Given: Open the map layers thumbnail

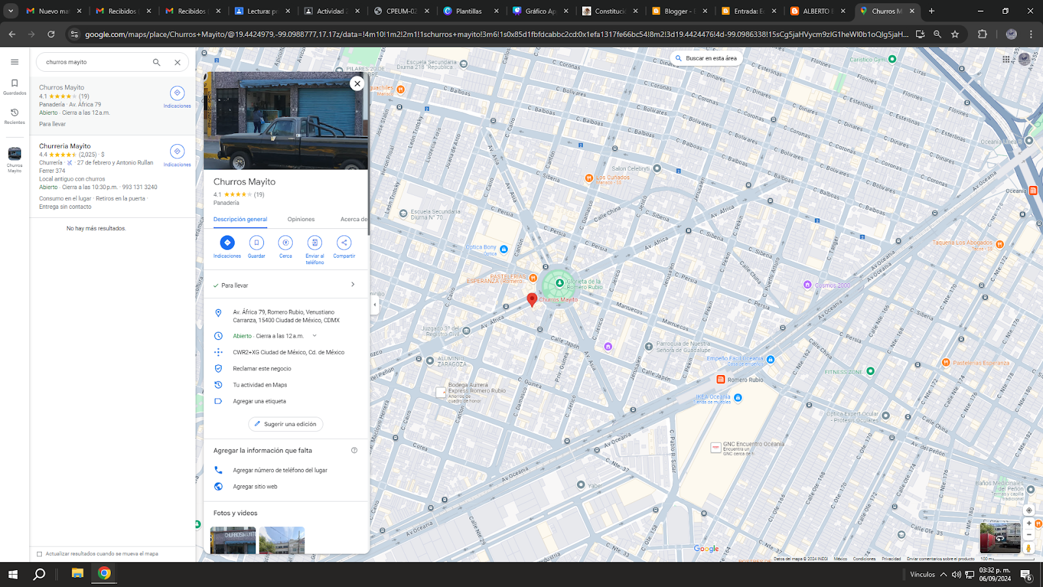Looking at the screenshot, I should [x=1000, y=538].
